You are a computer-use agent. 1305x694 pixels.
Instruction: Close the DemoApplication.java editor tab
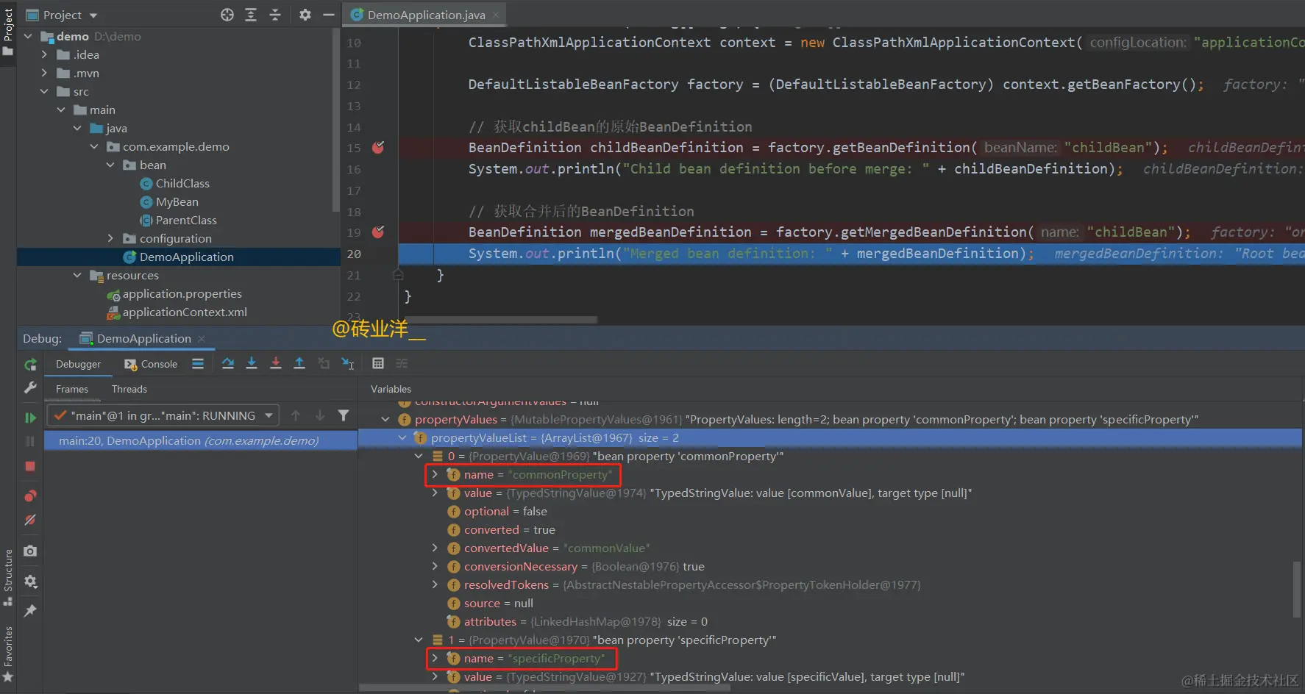tap(496, 15)
